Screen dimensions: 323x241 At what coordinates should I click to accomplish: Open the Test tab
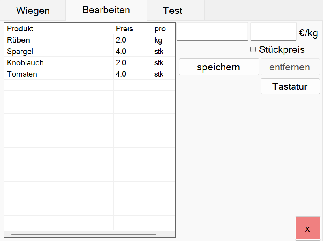point(173,11)
